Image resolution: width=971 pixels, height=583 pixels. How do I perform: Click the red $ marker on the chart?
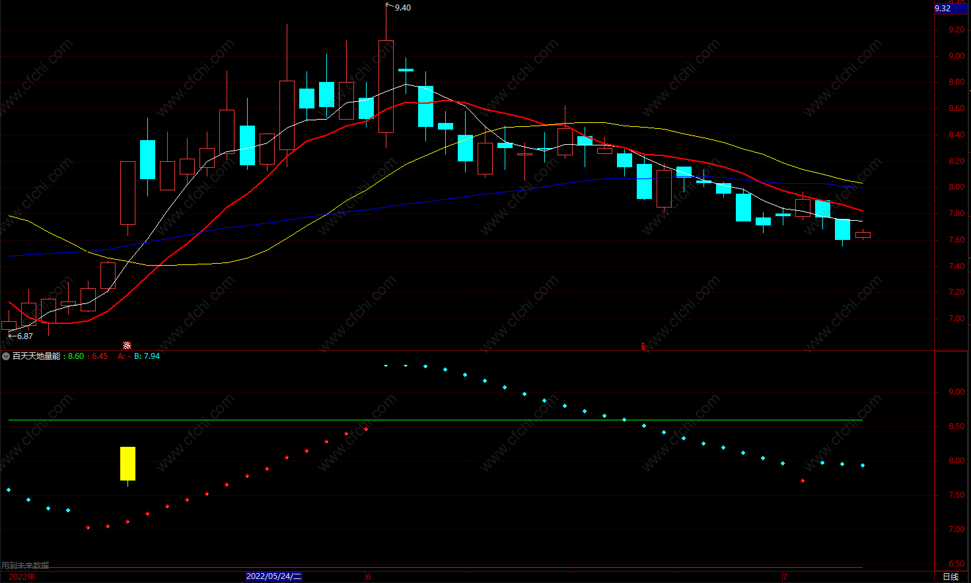tap(643, 346)
